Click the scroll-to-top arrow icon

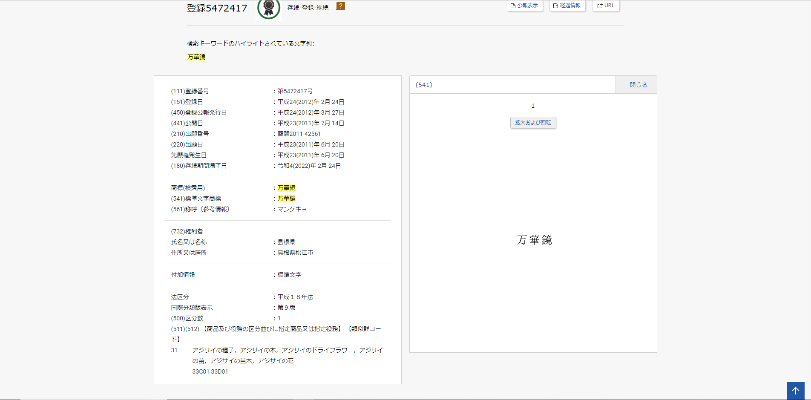pyautogui.click(x=795, y=391)
